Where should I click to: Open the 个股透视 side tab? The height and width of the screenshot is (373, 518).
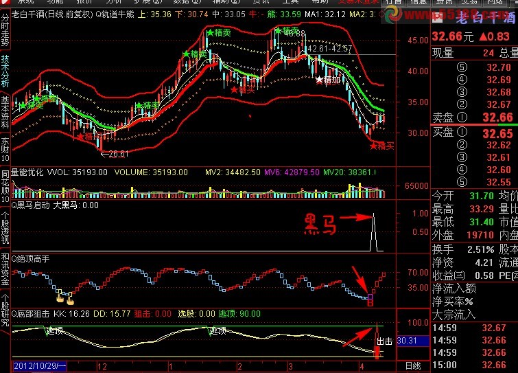5,228
